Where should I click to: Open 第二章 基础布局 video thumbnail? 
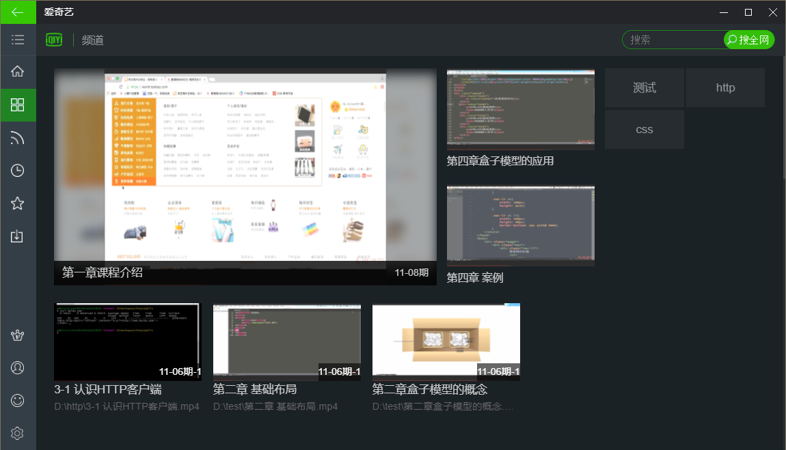pyautogui.click(x=287, y=342)
